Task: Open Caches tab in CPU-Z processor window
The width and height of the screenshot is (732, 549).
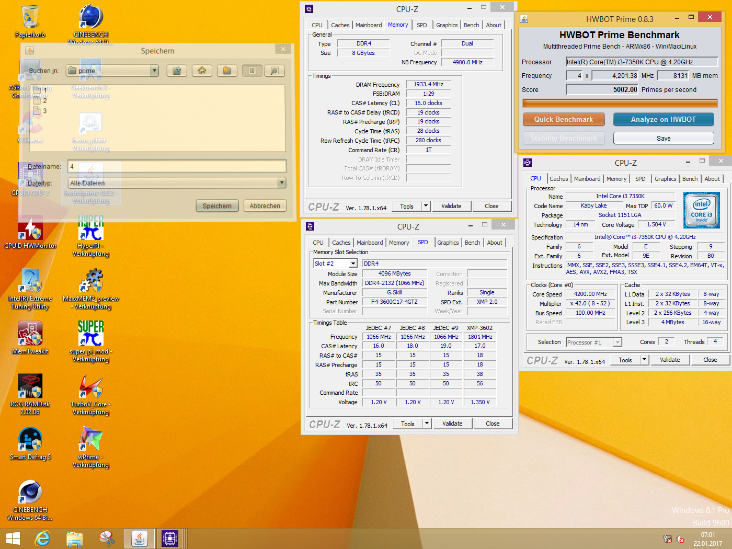Action: (x=559, y=179)
